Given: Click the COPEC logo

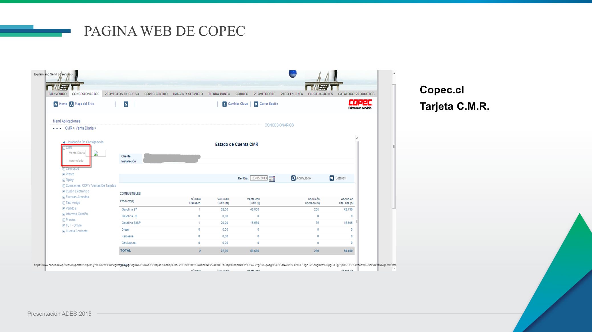Looking at the screenshot, I should (360, 104).
